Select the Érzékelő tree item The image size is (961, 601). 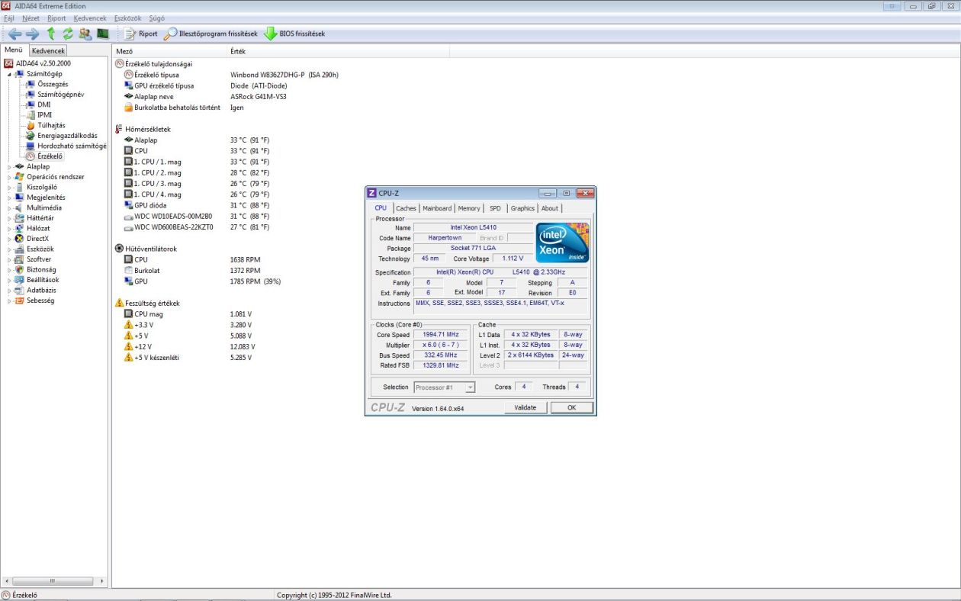50,156
